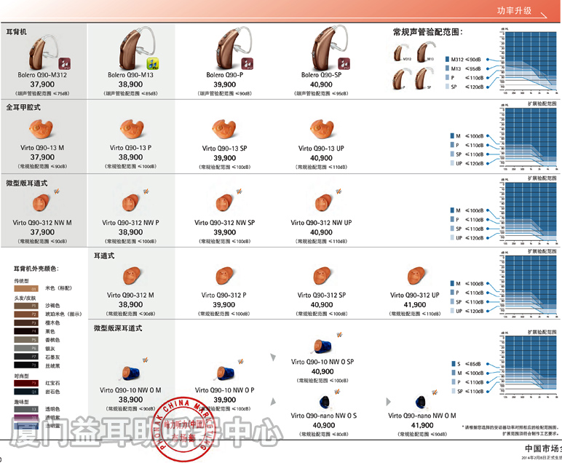Click the Virto Q90-312 UP product image
The width and height of the screenshot is (562, 463).
(416, 276)
